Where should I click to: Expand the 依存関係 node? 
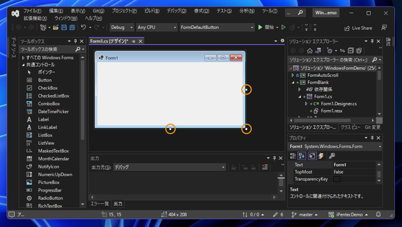[299, 89]
